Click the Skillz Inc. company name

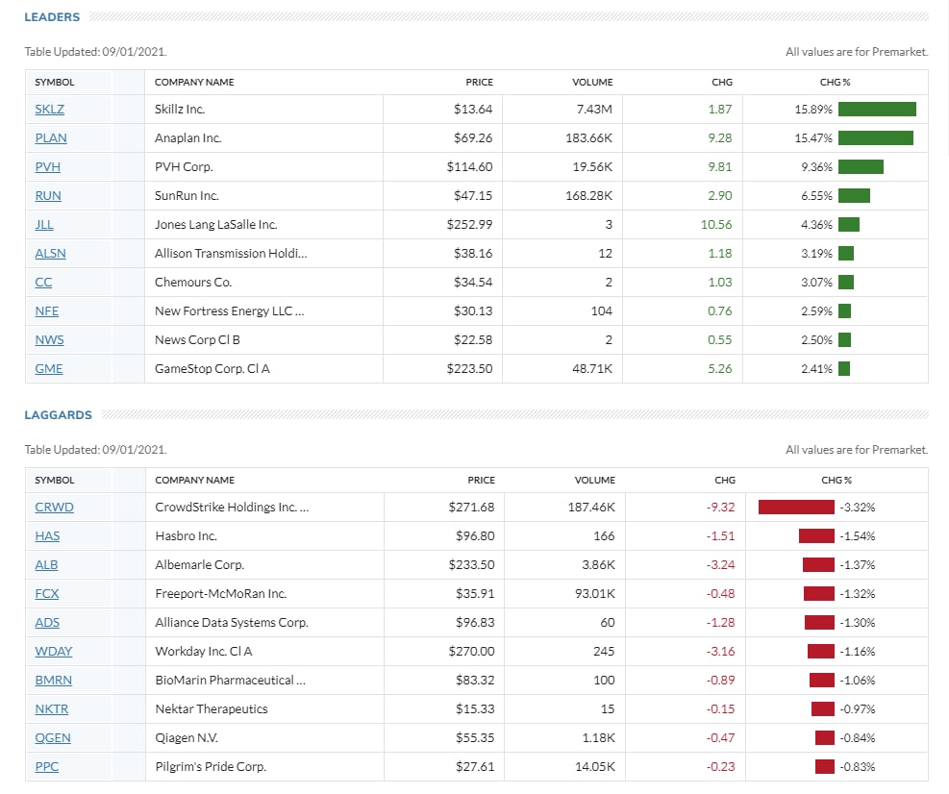[180, 109]
